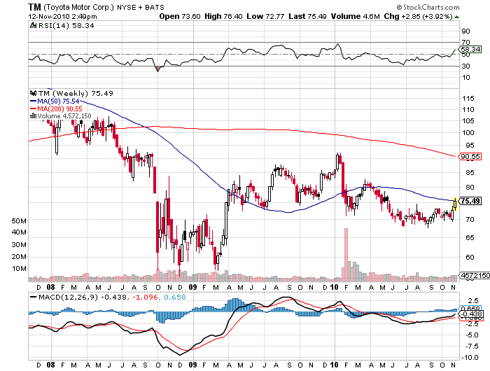Click the MACD(12,26,9) legend label
This screenshot has width=490, height=371.
(68, 297)
